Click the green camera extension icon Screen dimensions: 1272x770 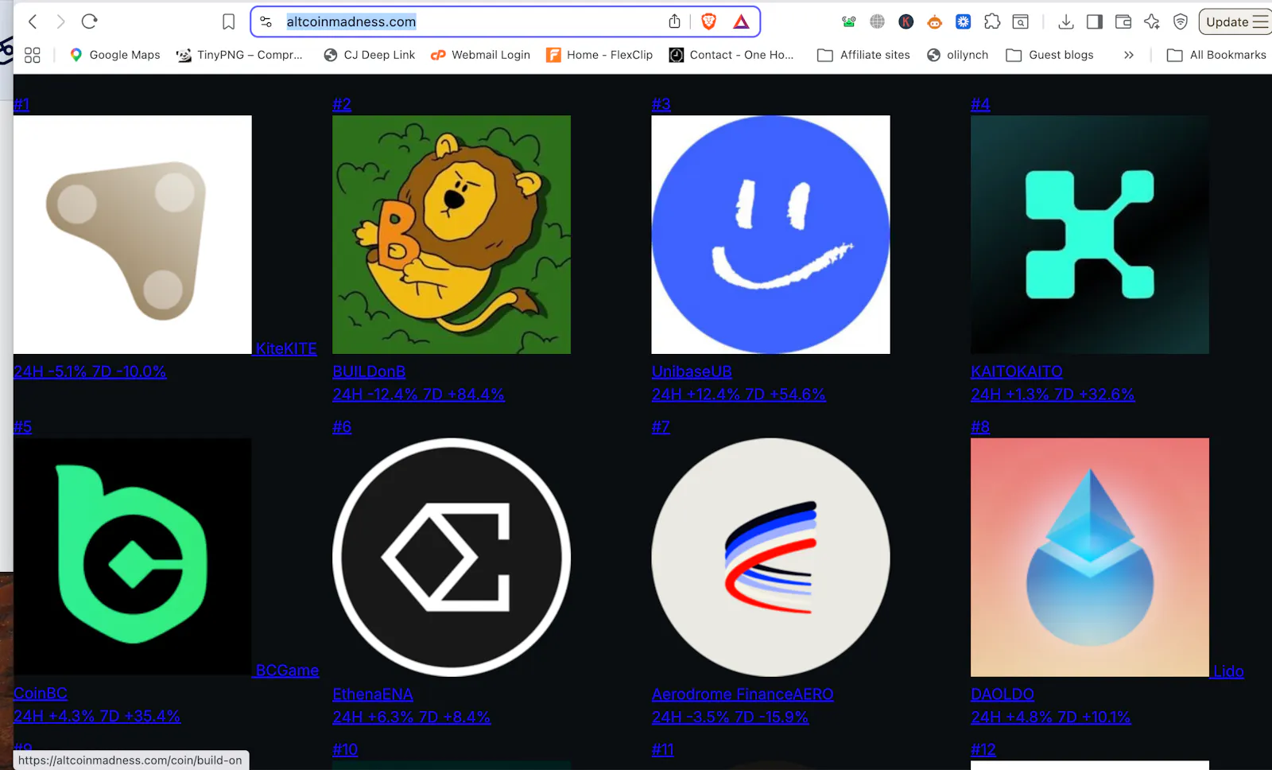849,21
